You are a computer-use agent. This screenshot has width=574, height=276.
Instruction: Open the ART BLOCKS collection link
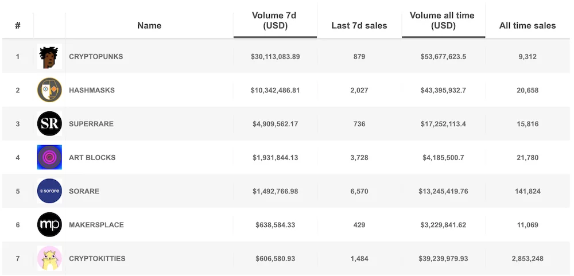click(x=92, y=158)
